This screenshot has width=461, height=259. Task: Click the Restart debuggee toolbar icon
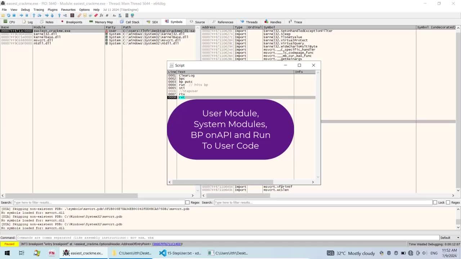[8, 15]
